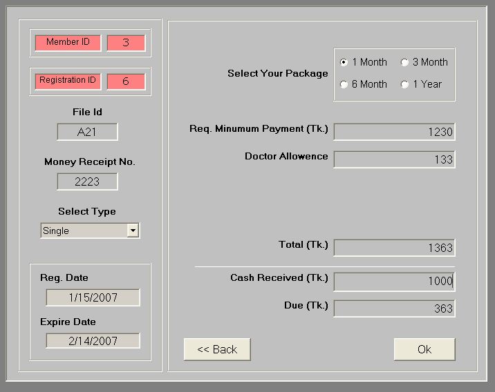
Task: Click the Registration ID value box
Action: point(126,81)
